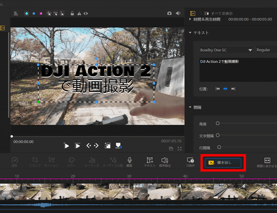Align text center in 位置 row
Image resolution: width=277 pixels, height=213 pixels.
click(x=226, y=88)
